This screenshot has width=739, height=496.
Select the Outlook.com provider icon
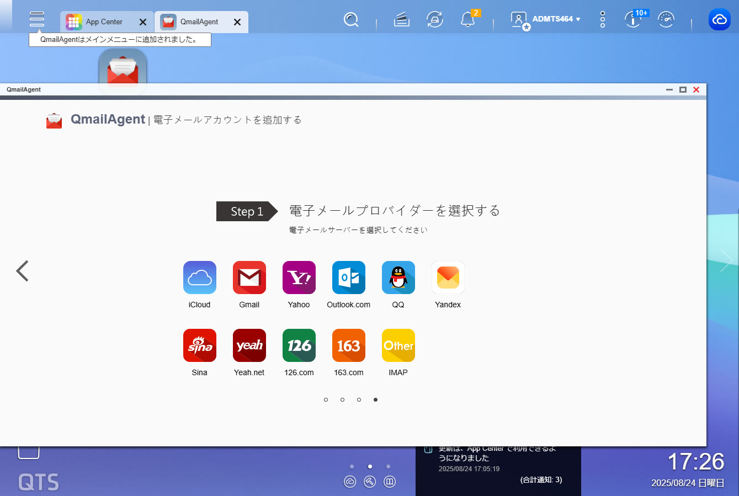348,278
